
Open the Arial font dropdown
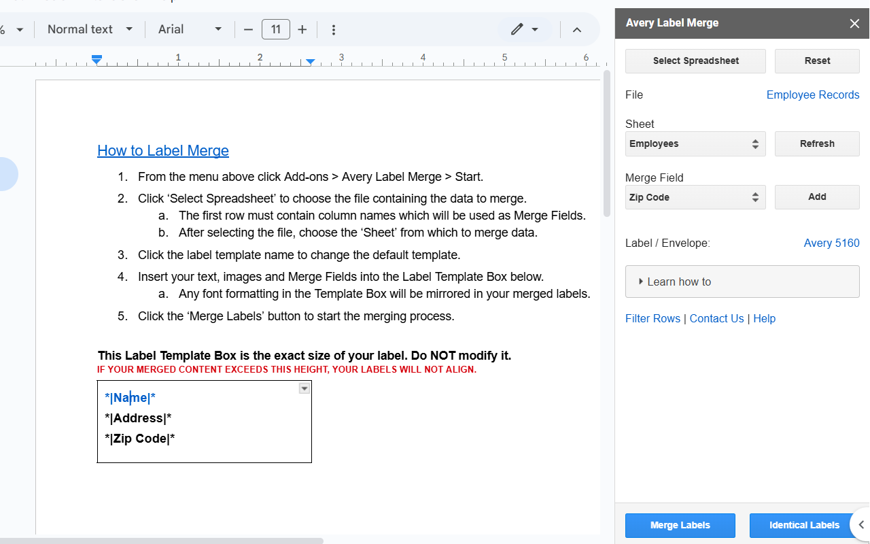coord(190,29)
